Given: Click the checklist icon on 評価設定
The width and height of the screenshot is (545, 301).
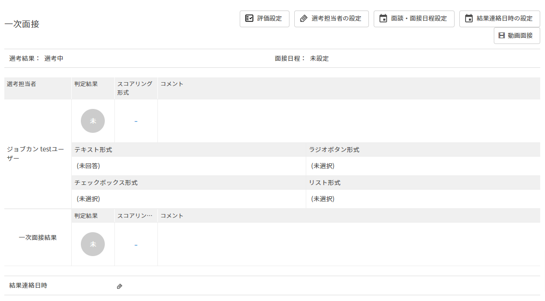Looking at the screenshot, I should click(249, 19).
